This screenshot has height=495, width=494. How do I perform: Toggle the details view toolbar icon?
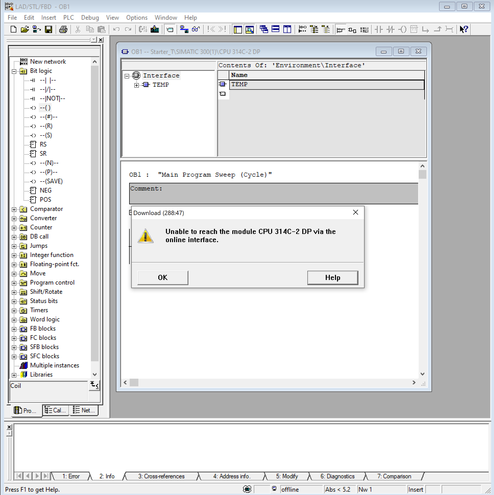click(249, 29)
